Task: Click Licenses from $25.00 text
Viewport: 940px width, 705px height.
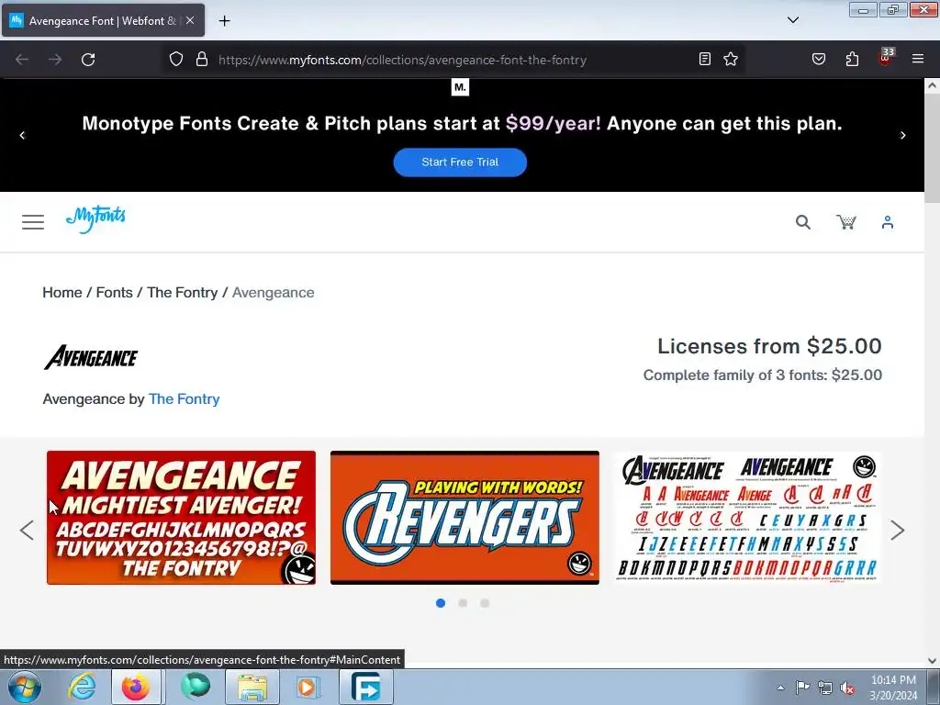Action: pyautogui.click(x=770, y=346)
